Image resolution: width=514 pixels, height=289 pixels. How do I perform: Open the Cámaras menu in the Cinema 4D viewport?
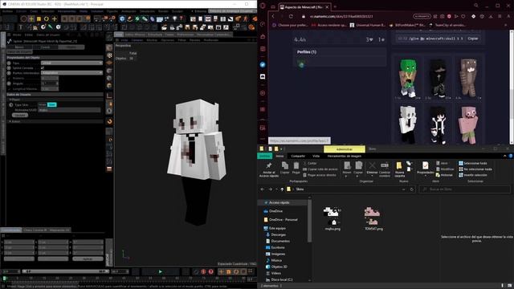click(x=137, y=40)
